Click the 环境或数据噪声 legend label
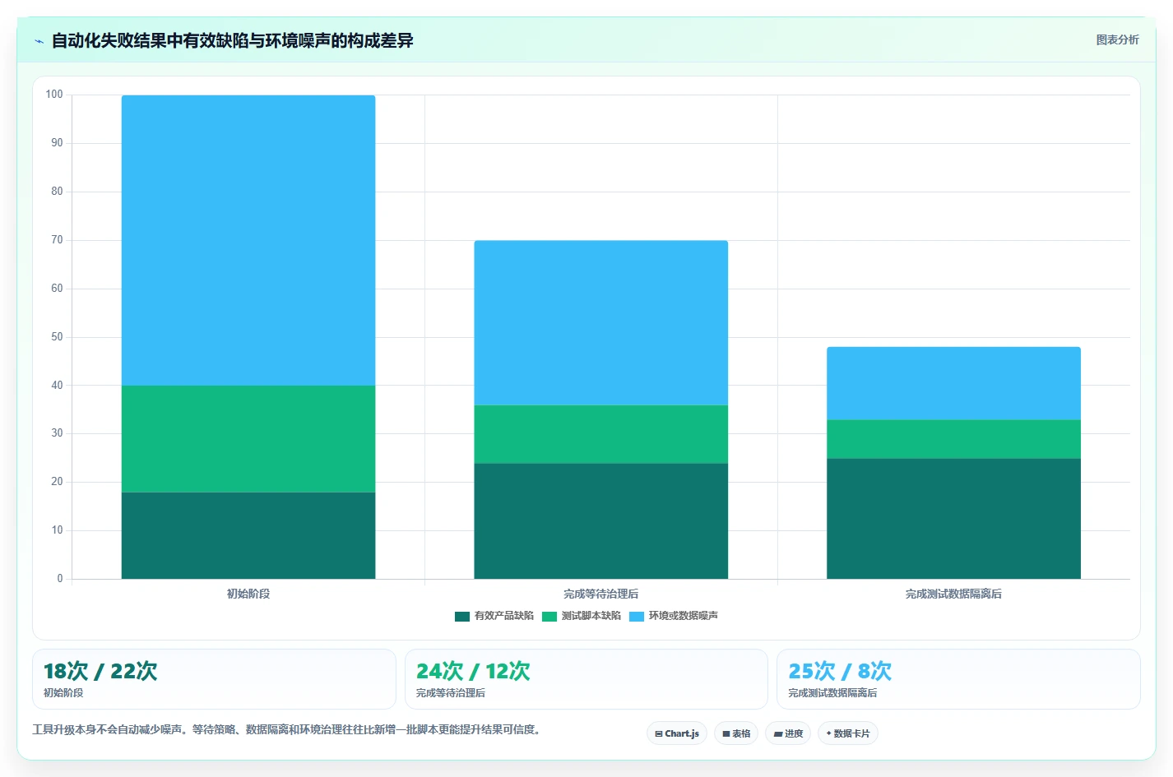 pyautogui.click(x=683, y=616)
